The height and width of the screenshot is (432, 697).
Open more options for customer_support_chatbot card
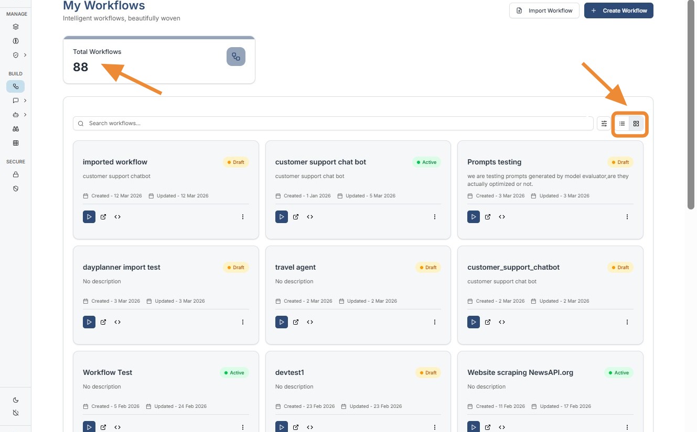pyautogui.click(x=627, y=322)
